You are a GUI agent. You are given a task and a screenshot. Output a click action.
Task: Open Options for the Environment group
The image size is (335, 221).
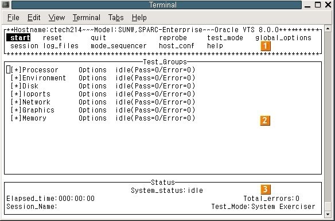pyautogui.click(x=92, y=78)
